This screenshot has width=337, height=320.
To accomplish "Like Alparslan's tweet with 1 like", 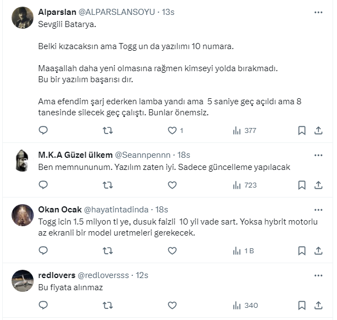I will [172, 131].
